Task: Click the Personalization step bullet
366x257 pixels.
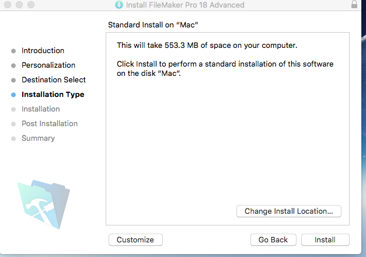Action: pos(13,65)
